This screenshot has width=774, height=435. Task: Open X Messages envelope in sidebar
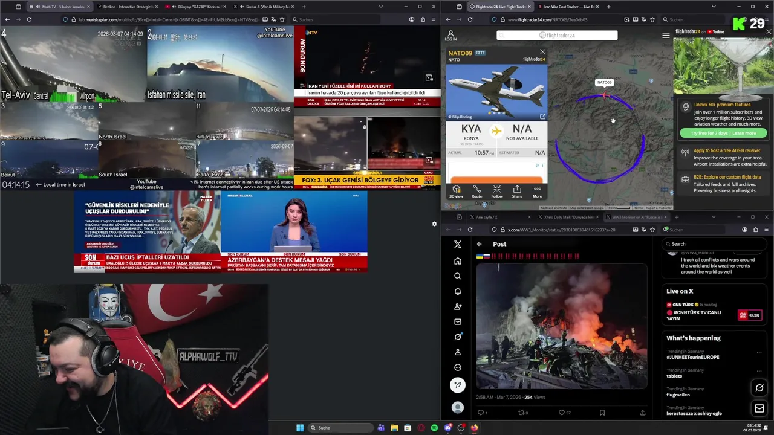click(x=458, y=322)
